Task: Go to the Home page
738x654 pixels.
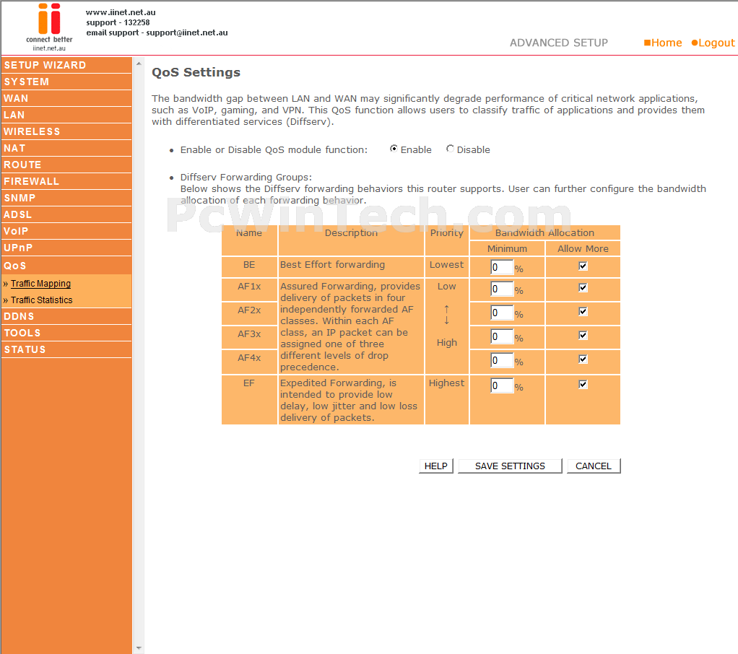Action: point(663,43)
